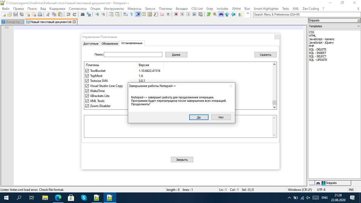Click the UTF-8 status bar entry
The height and width of the screenshot is (203, 361).
pyautogui.click(x=321, y=190)
